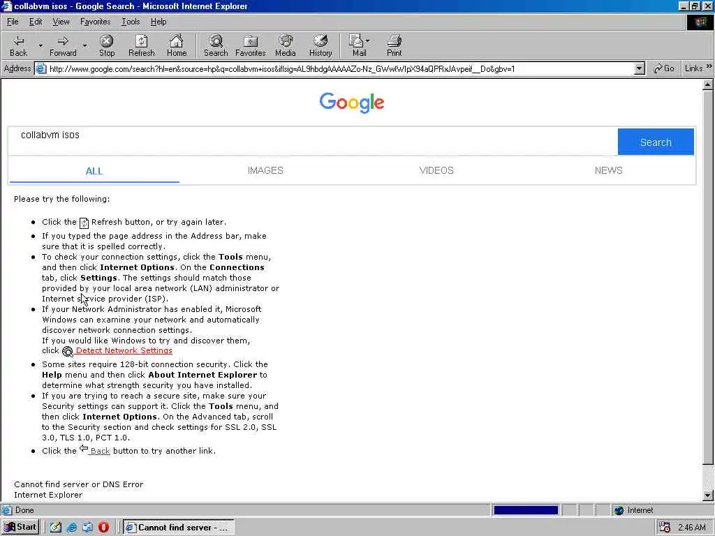Switch to the IMAGES tab
Viewport: 715px width, 536px height.
point(265,170)
